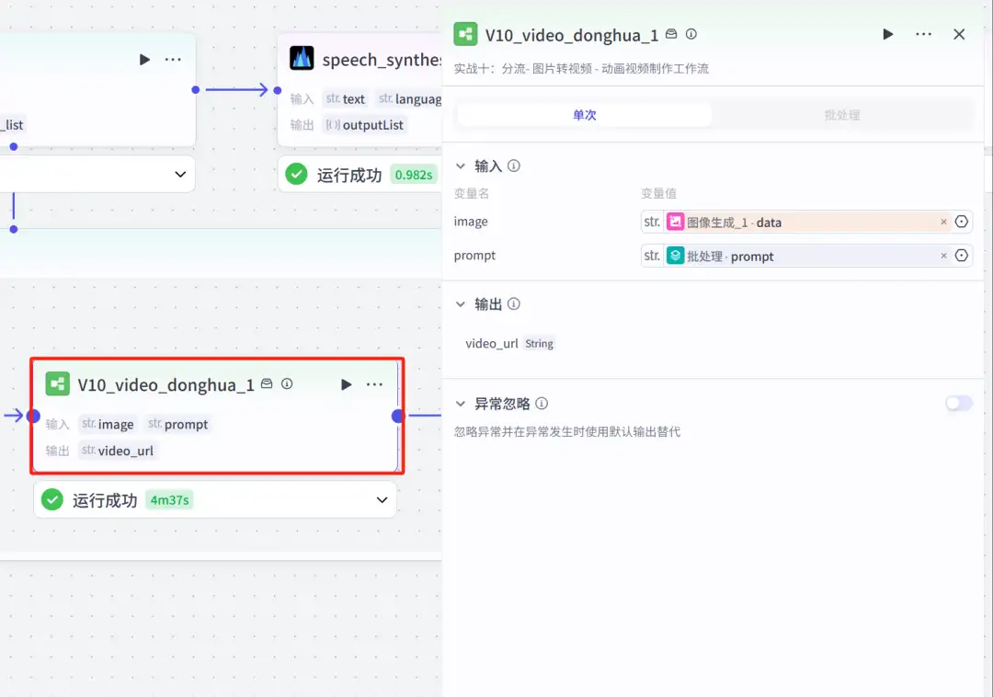Open variable selector for prompt input

[962, 256]
